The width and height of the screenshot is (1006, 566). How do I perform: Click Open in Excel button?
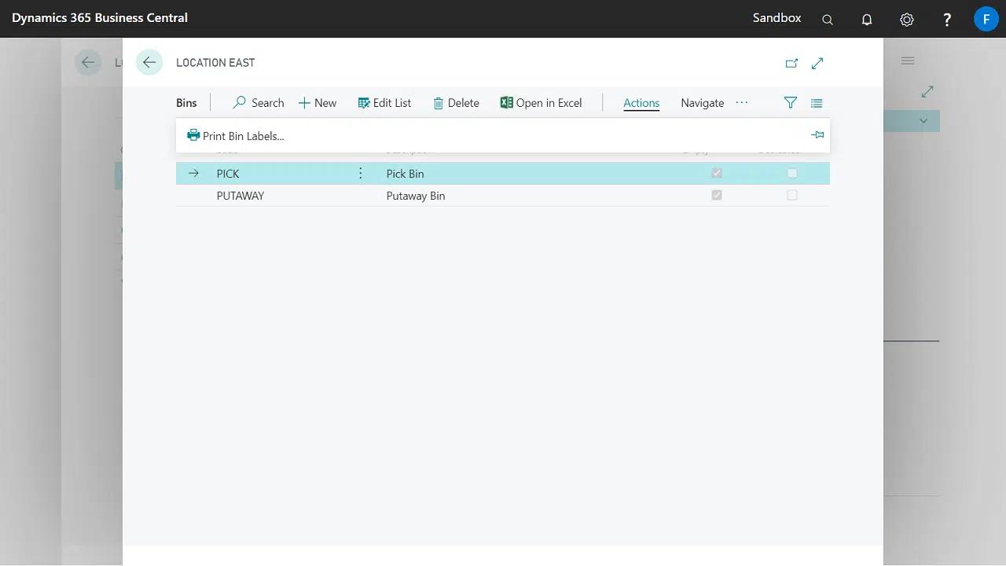[541, 103]
